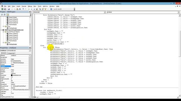The image size is (181, 101).
Task: Open the prSave procedure dropdown
Action: click(x=178, y=12)
